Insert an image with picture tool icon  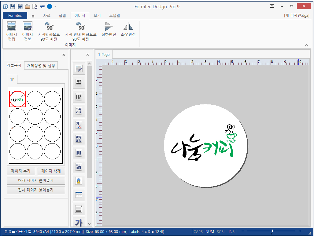[79, 181]
